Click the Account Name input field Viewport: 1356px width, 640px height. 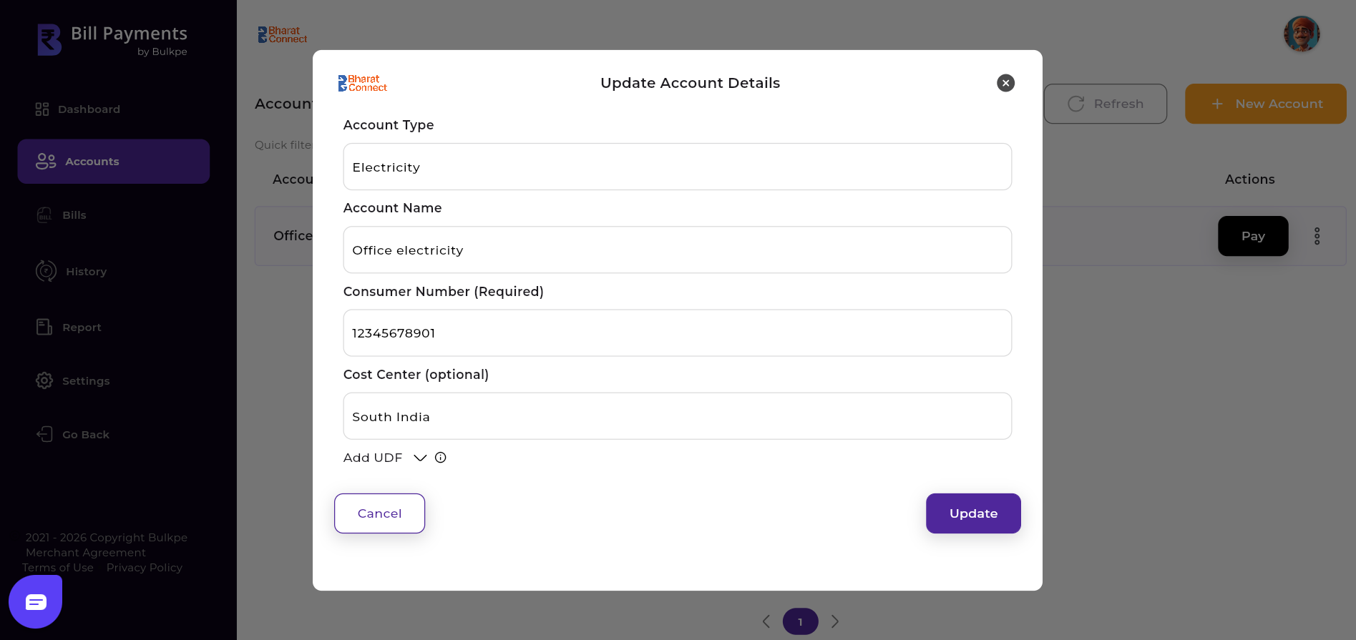(x=677, y=250)
